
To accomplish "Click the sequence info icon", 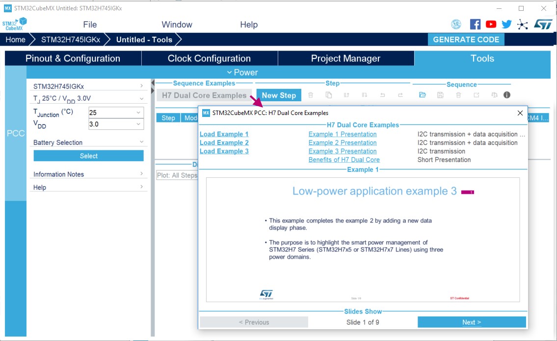I will coord(507,95).
